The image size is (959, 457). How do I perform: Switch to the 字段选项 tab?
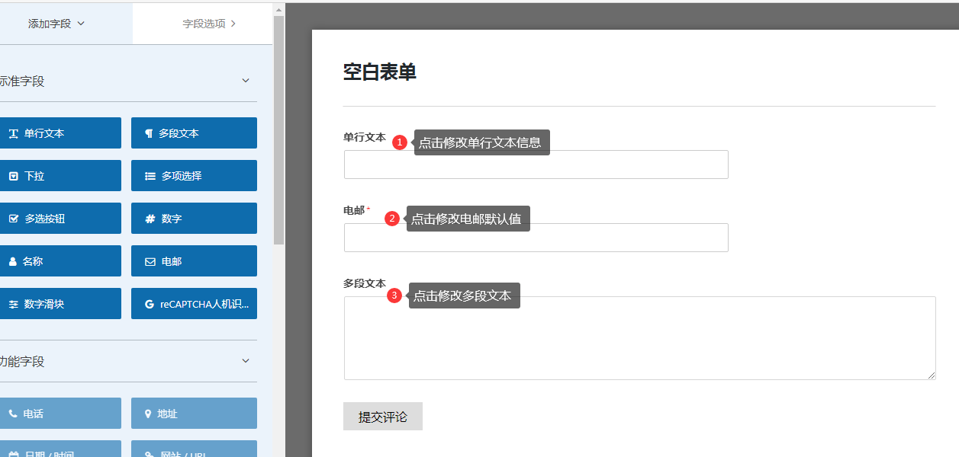coord(208,24)
